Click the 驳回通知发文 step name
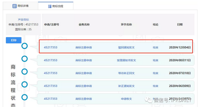This screenshot has height=107, width=199. (126, 47)
